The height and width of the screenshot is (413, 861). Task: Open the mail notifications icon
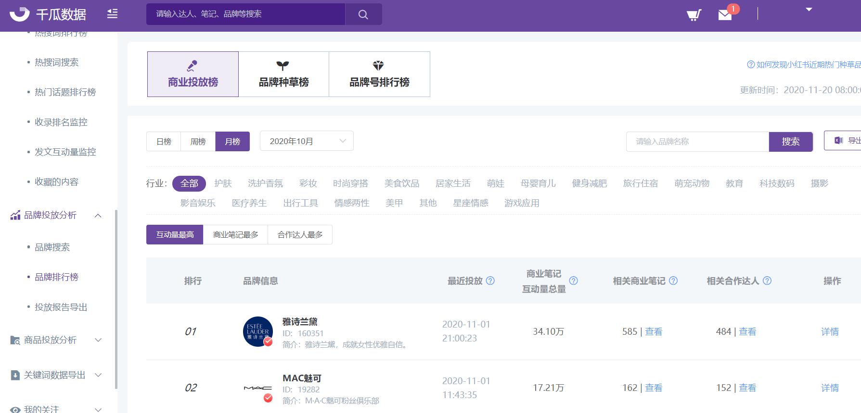click(725, 15)
